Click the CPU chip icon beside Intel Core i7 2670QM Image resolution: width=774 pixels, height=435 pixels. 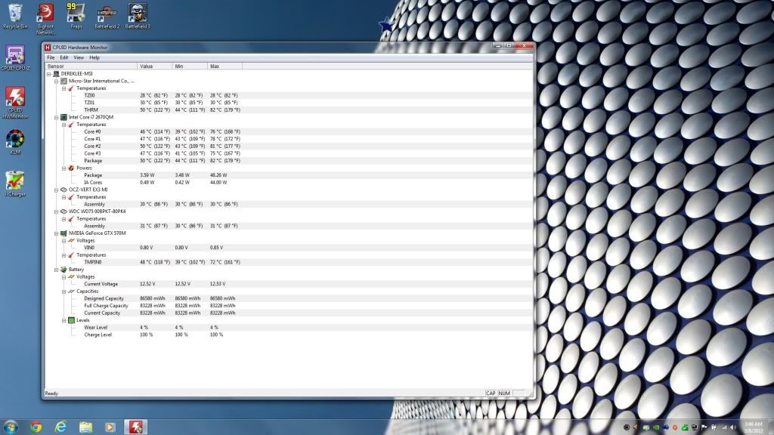(63, 117)
